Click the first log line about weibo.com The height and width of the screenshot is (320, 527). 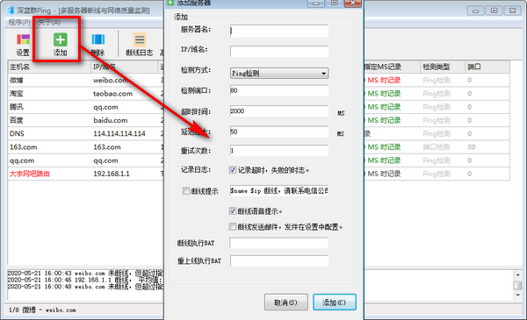85,274
